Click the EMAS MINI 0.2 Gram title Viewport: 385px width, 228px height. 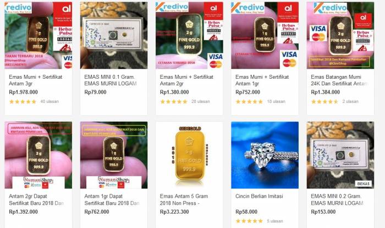[337, 200]
